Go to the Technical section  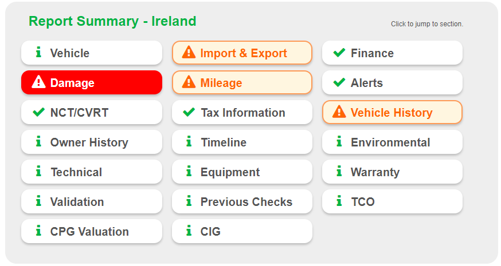92,172
